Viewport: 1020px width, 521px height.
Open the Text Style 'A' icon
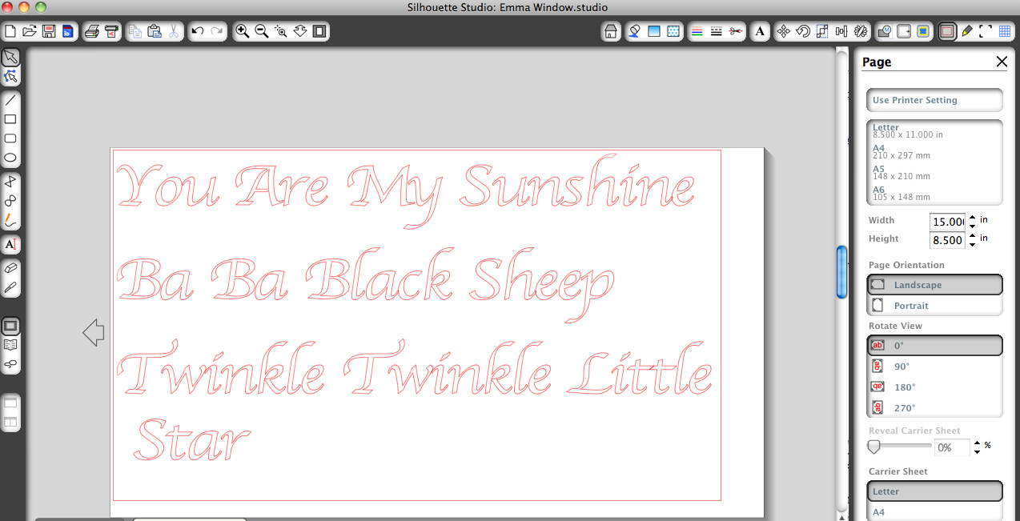[760, 32]
